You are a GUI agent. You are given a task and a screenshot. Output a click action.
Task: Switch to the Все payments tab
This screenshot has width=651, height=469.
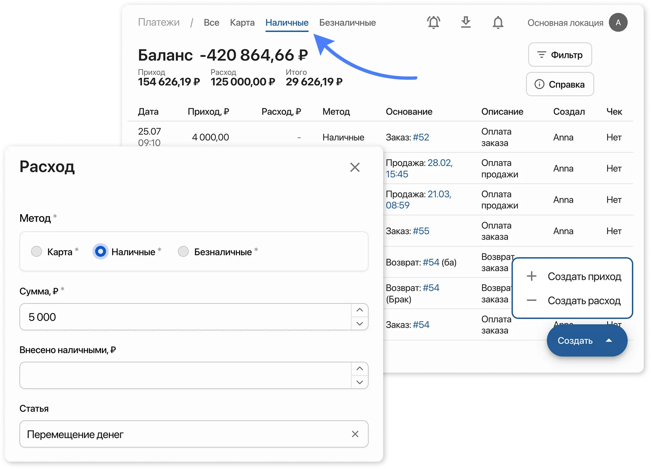click(x=211, y=23)
